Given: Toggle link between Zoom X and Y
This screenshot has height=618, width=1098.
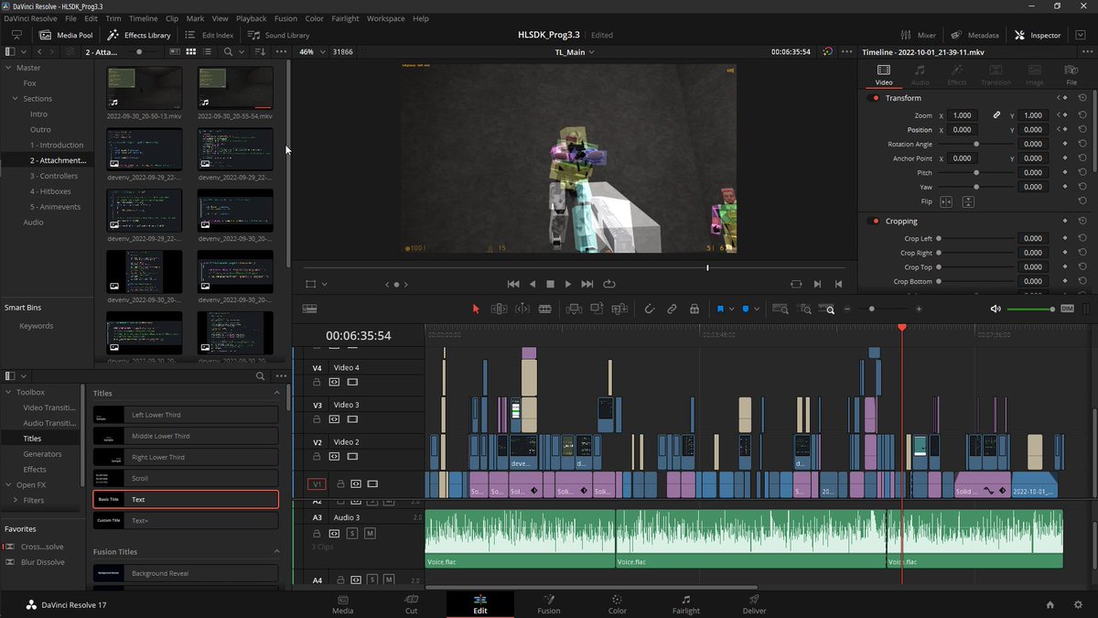Looking at the screenshot, I should tap(997, 115).
